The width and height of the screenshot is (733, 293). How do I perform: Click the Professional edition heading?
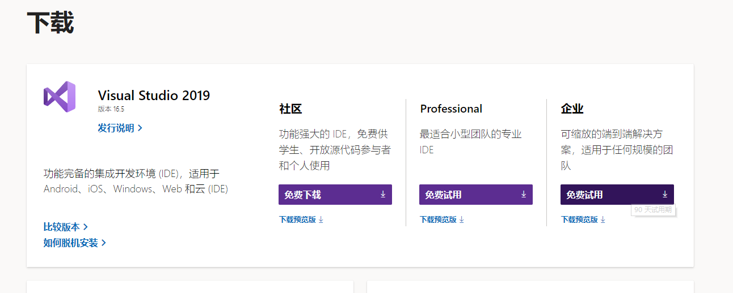[x=451, y=109]
